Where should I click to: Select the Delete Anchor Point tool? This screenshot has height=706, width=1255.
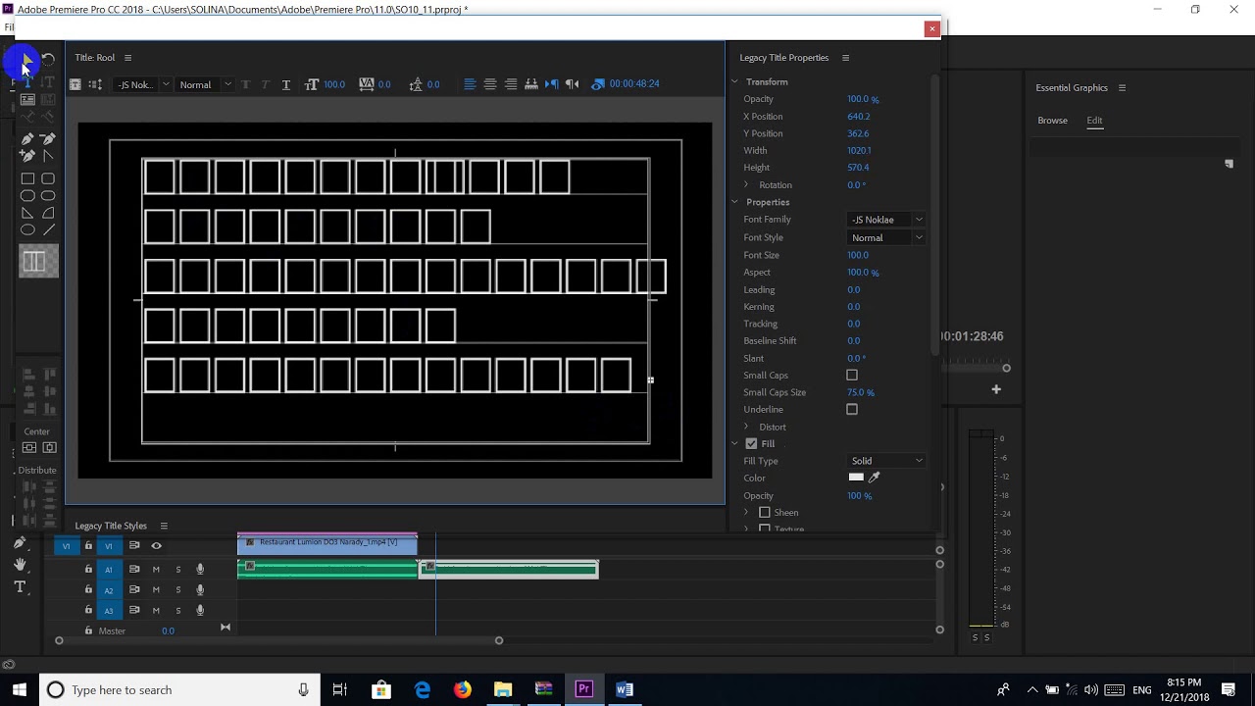pos(48,138)
